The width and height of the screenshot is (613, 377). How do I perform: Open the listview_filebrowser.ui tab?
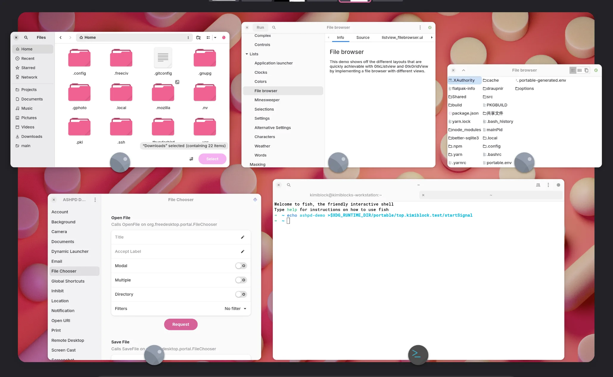click(x=402, y=37)
